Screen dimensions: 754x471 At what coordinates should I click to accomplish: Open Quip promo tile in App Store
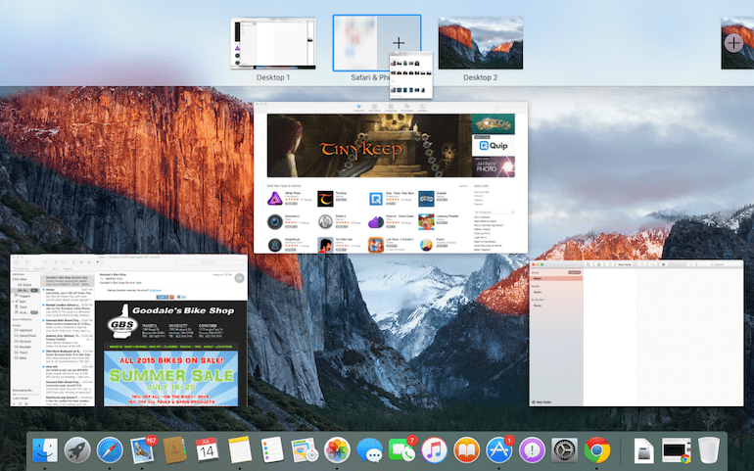coord(494,145)
